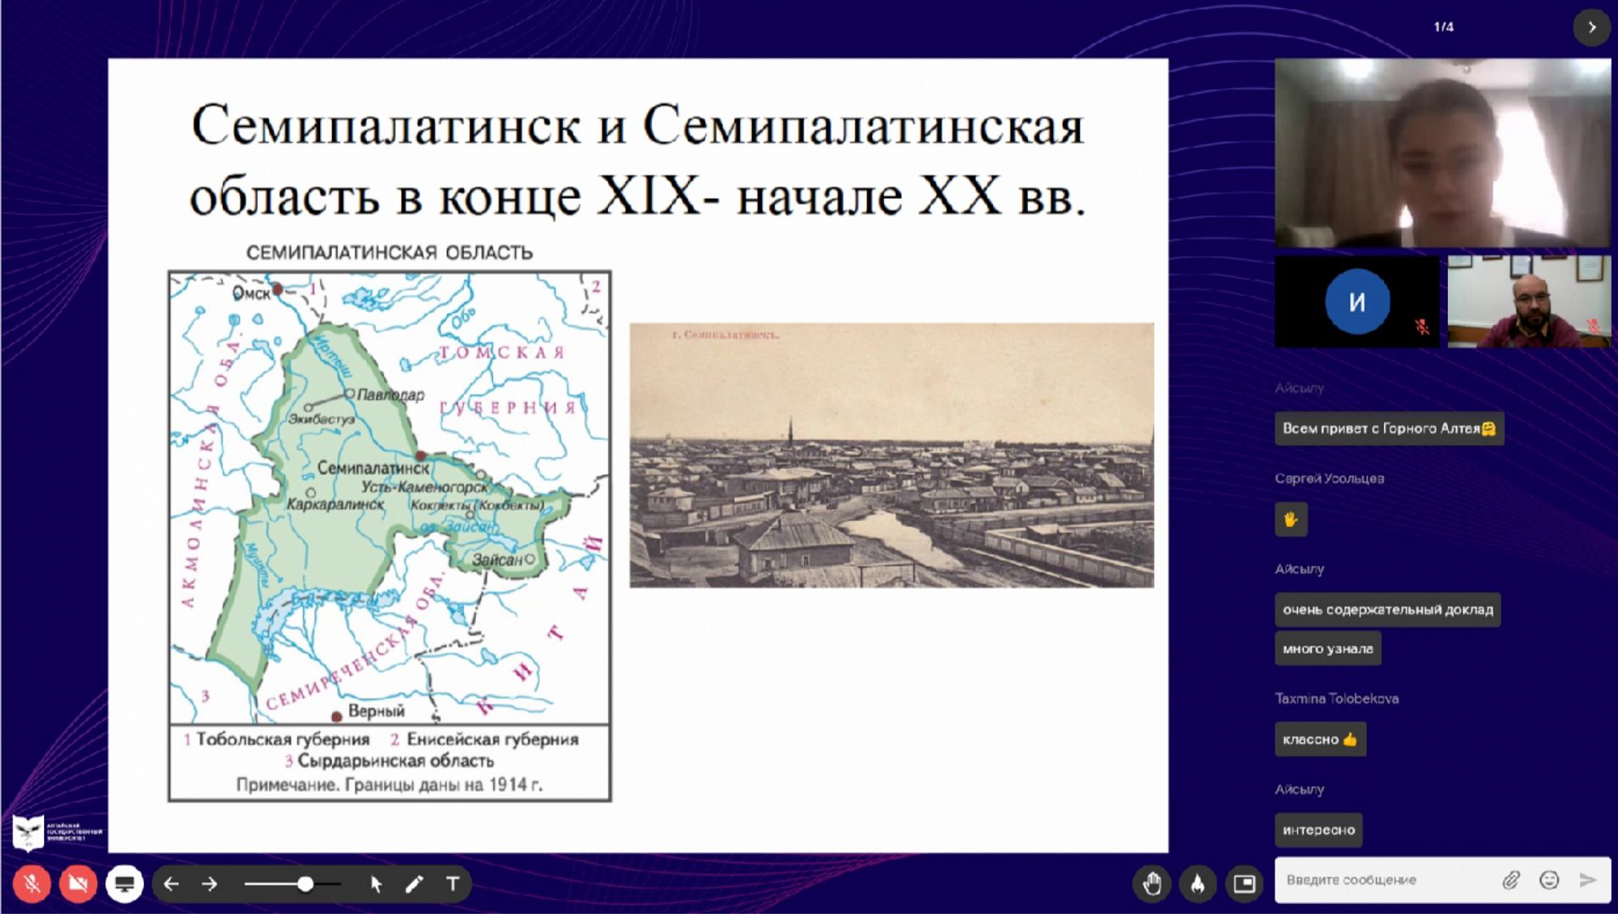Screen dimensions: 1618x914
Task: Attach a file with paperclip icon
Action: click(1510, 880)
